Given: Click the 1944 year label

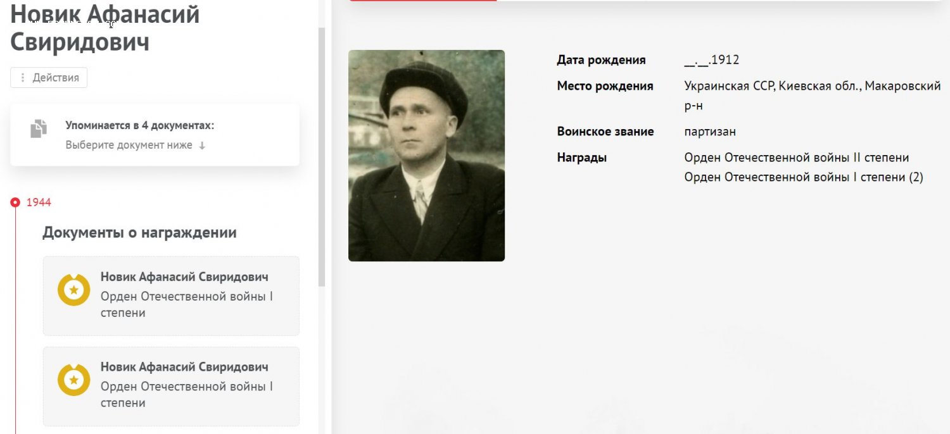Looking at the screenshot, I should tap(39, 202).
